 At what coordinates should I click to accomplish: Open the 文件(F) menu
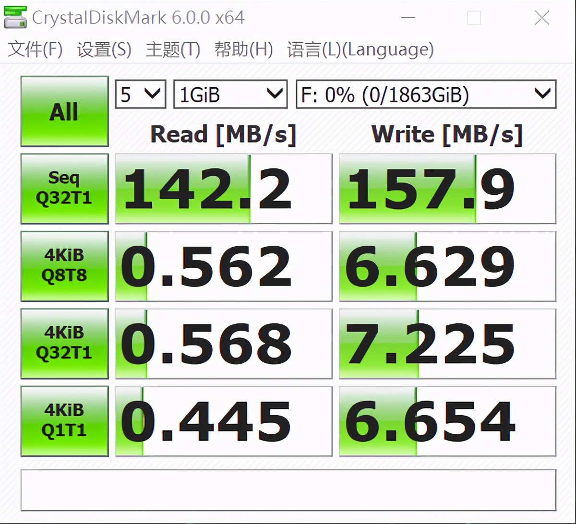point(35,49)
